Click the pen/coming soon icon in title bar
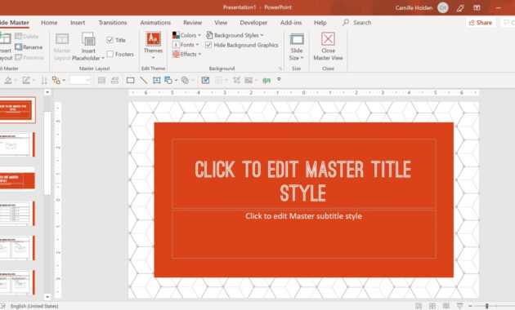 [x=460, y=8]
